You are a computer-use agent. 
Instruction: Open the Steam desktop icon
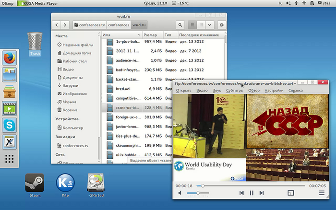(35, 183)
